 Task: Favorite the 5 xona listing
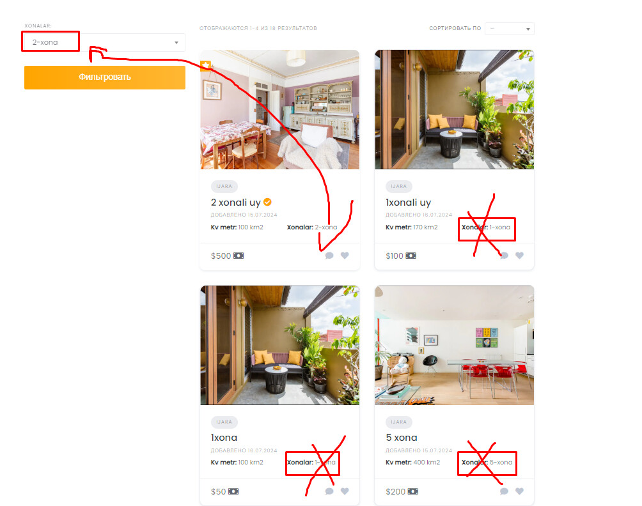tap(520, 491)
